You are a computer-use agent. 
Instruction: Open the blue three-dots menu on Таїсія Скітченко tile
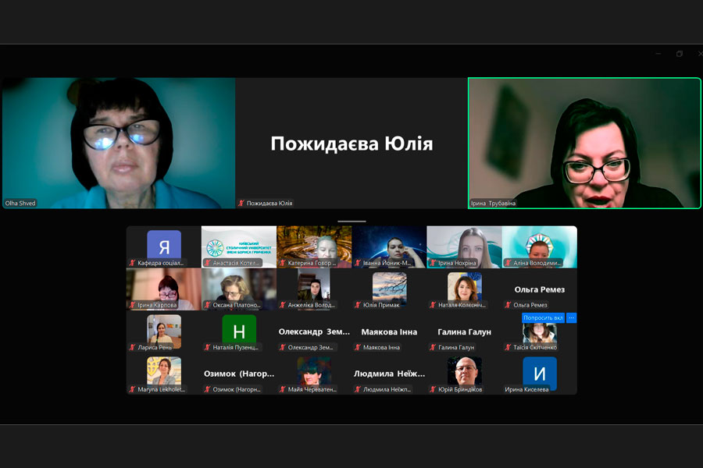571,317
